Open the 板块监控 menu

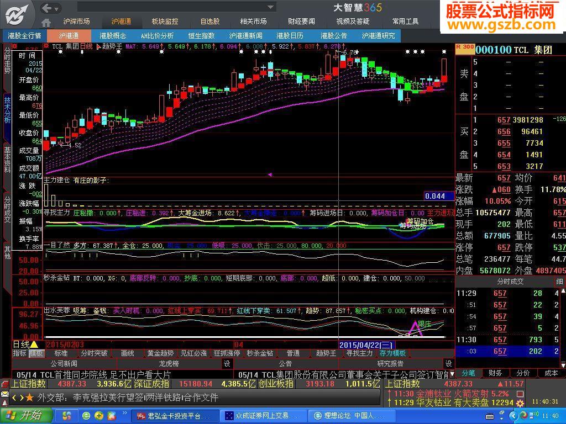coord(165,22)
